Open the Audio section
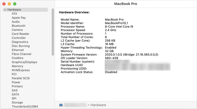Image resolution: width=197 pixels, height=109 pixels. (16, 22)
